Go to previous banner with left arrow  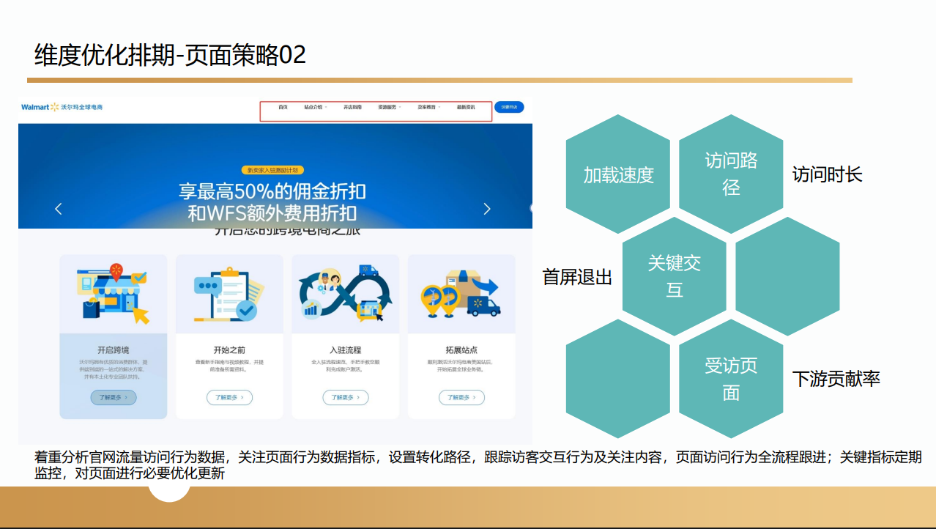pyautogui.click(x=59, y=209)
